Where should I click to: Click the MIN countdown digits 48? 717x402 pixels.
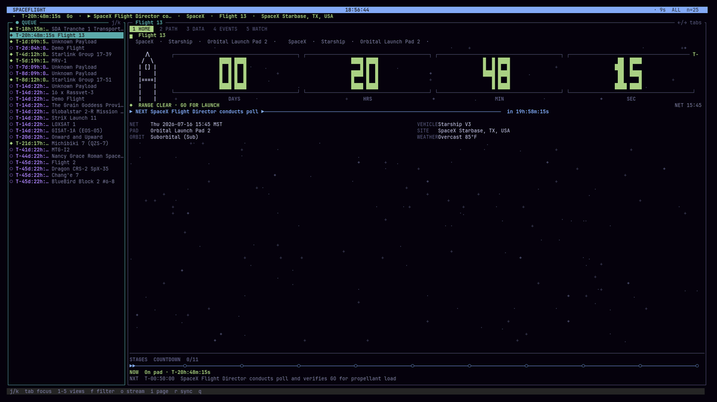pyautogui.click(x=497, y=73)
